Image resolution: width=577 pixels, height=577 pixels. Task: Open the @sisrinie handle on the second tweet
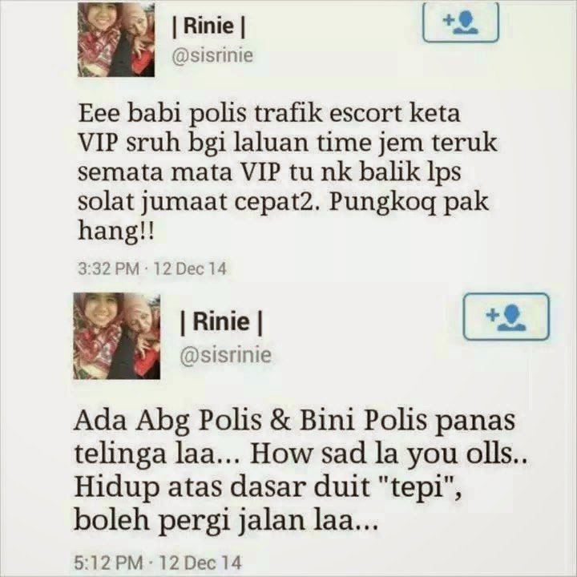click(225, 355)
